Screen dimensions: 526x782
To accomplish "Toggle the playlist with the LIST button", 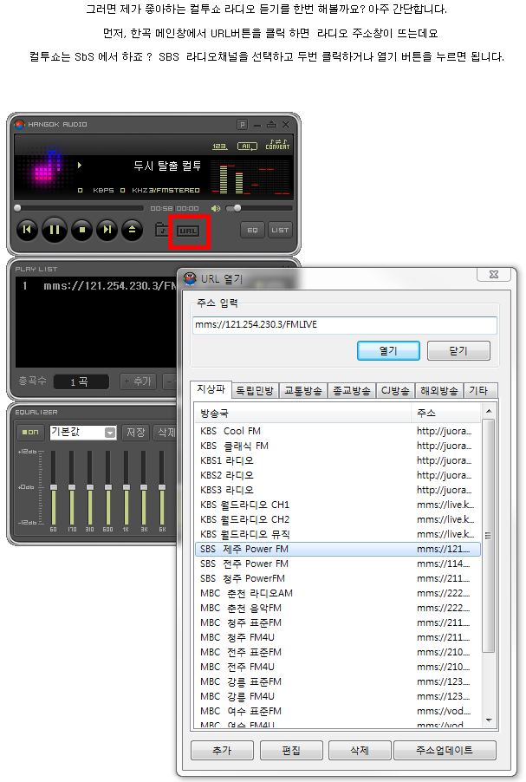I will pyautogui.click(x=280, y=230).
